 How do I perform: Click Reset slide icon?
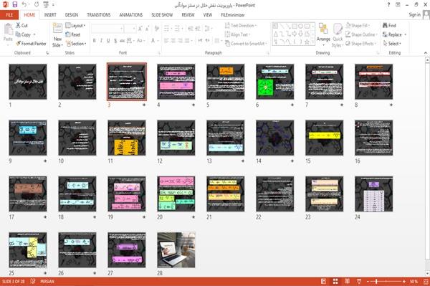tap(68, 34)
